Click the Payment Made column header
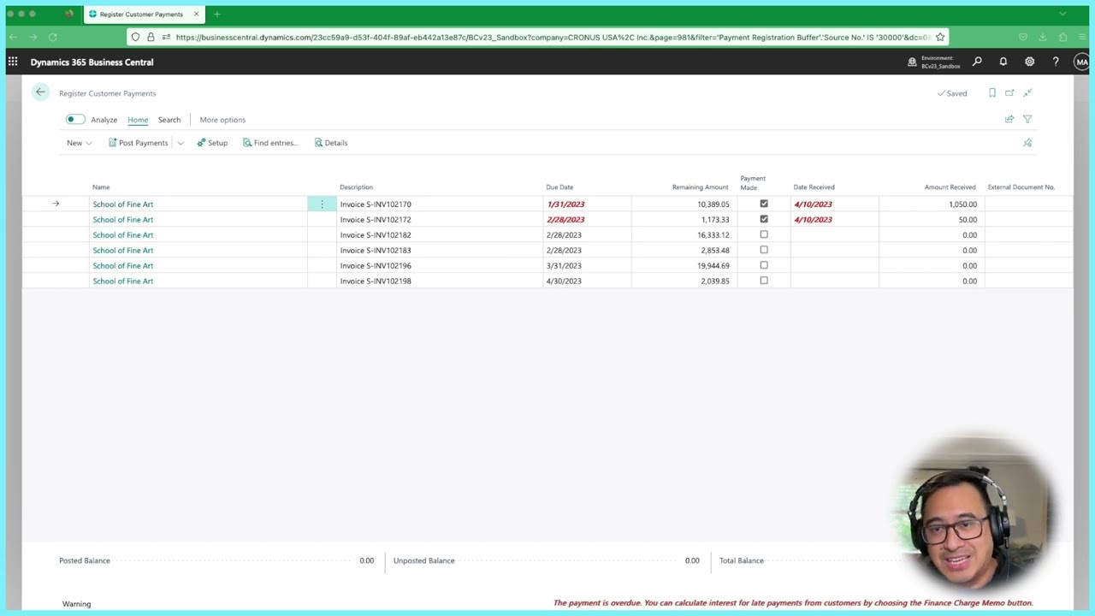Image resolution: width=1095 pixels, height=616 pixels. 753,182
